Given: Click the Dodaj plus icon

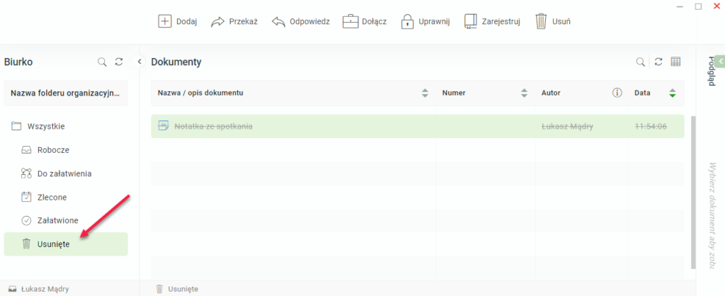Looking at the screenshot, I should [164, 21].
